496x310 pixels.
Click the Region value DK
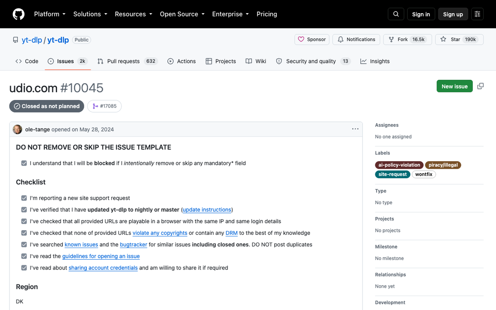coord(19,301)
